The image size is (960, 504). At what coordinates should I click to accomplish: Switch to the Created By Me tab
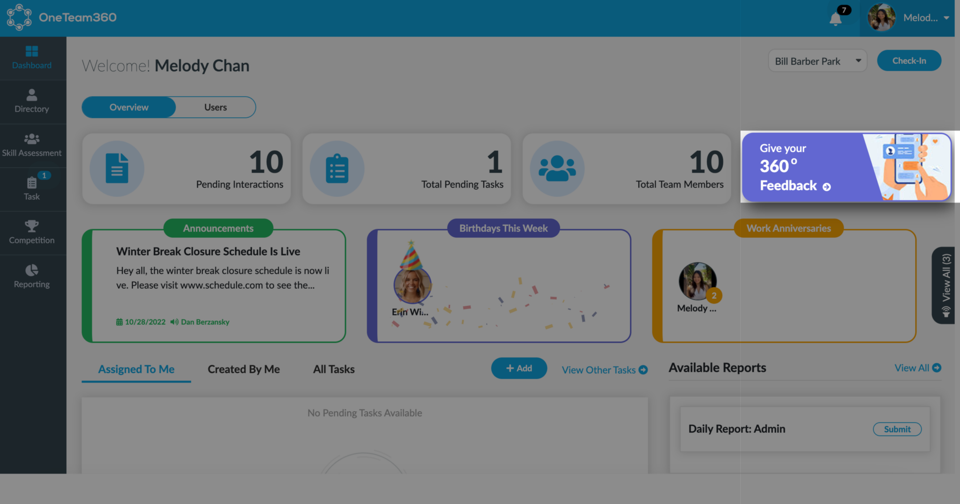[244, 369]
